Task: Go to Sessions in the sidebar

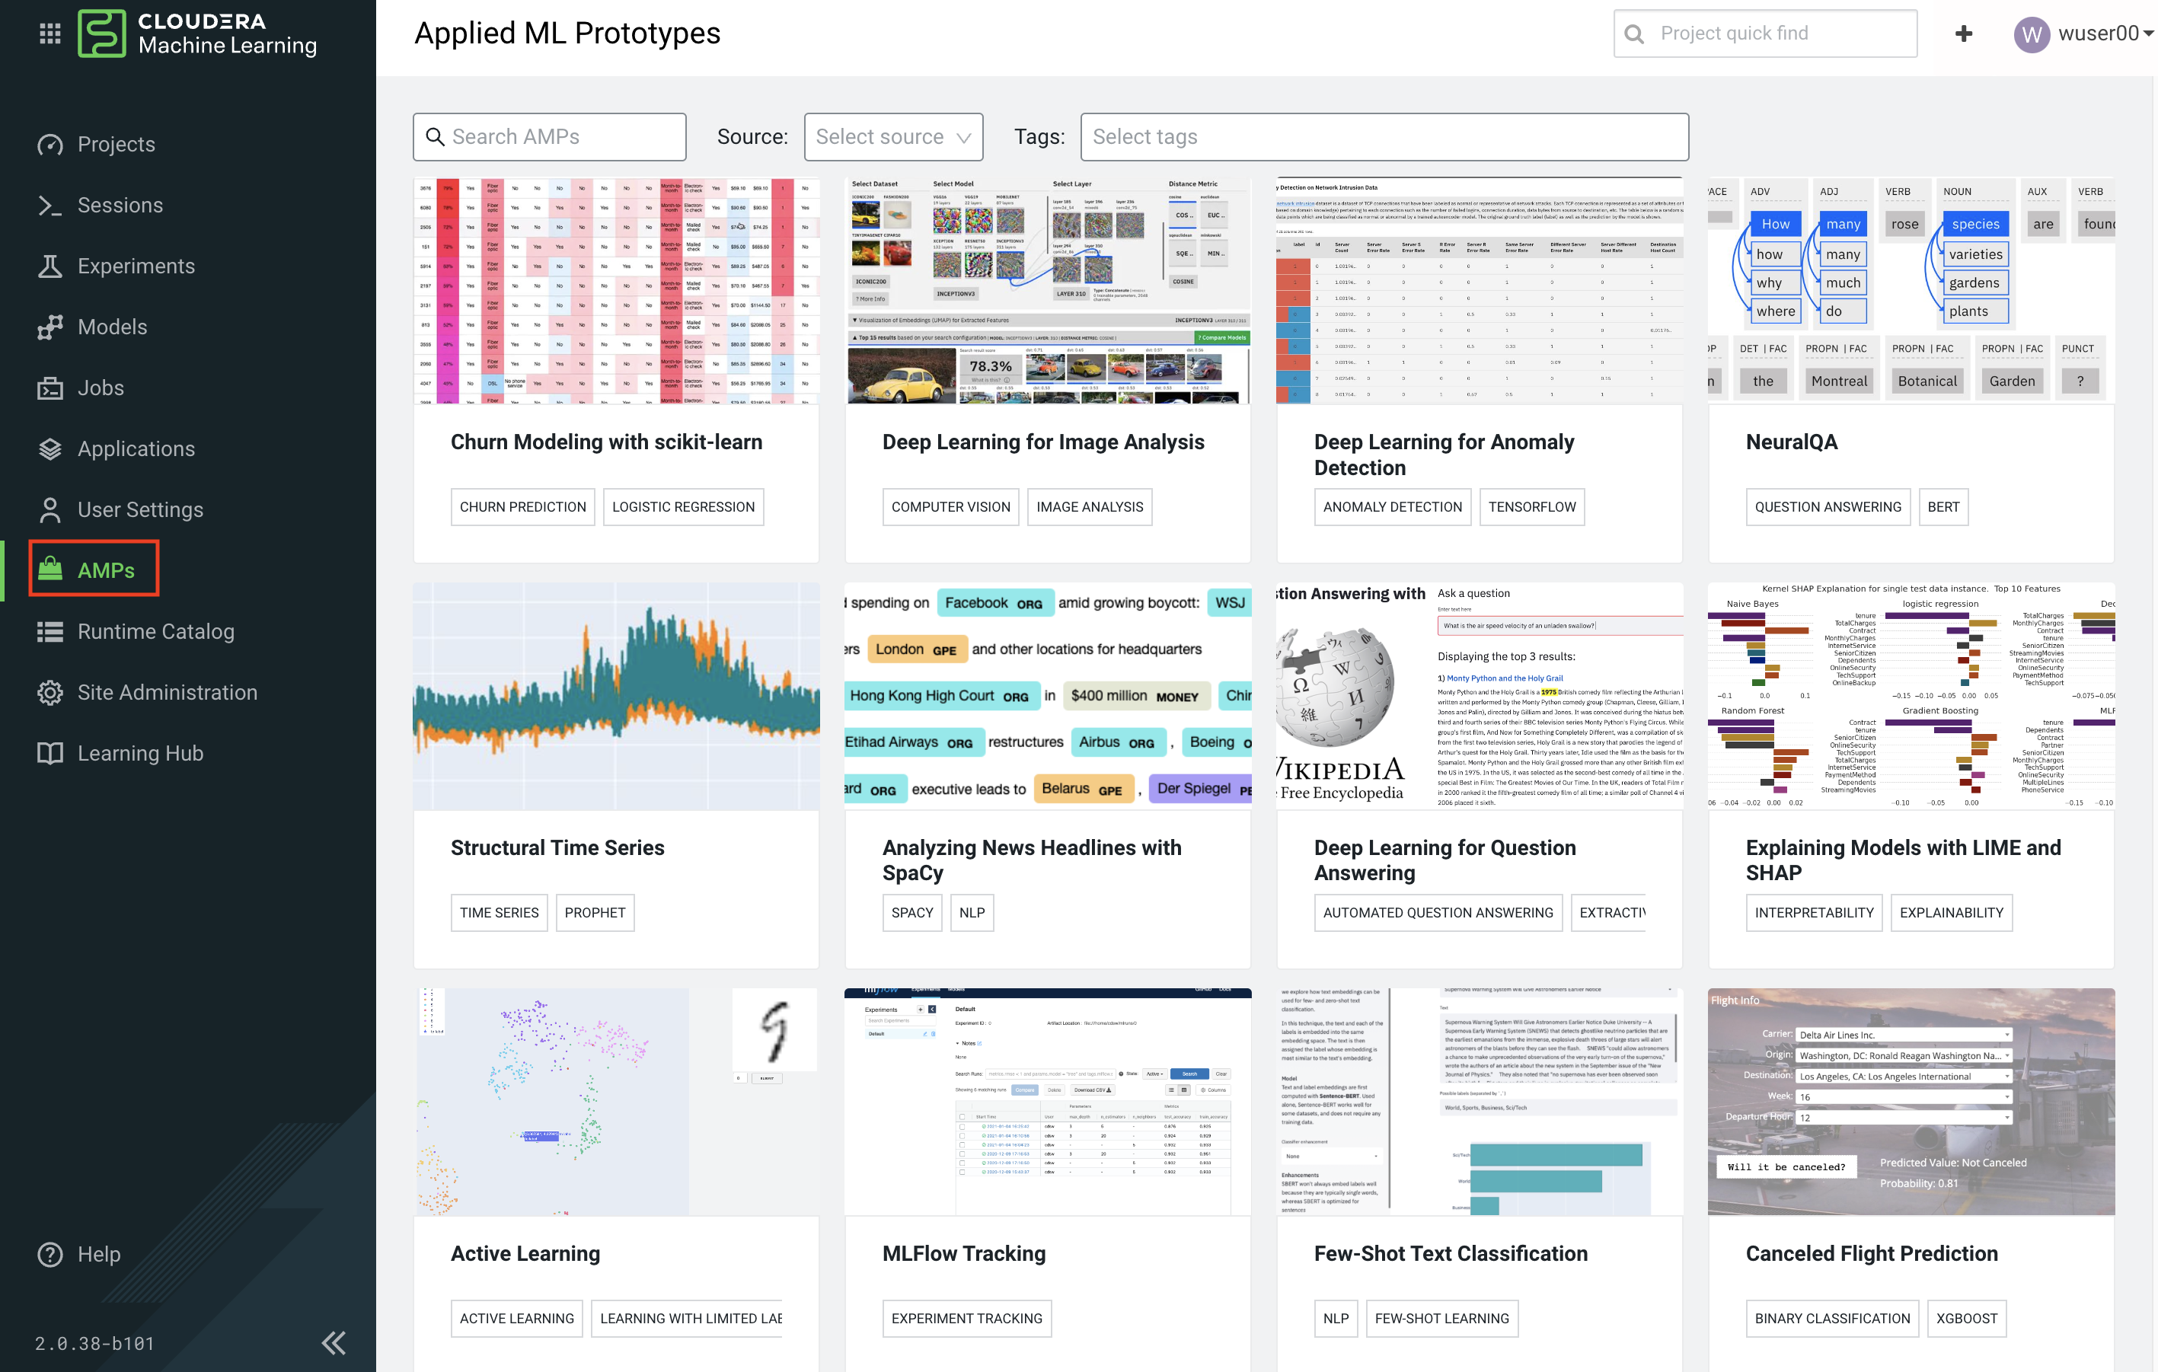Action: click(120, 206)
